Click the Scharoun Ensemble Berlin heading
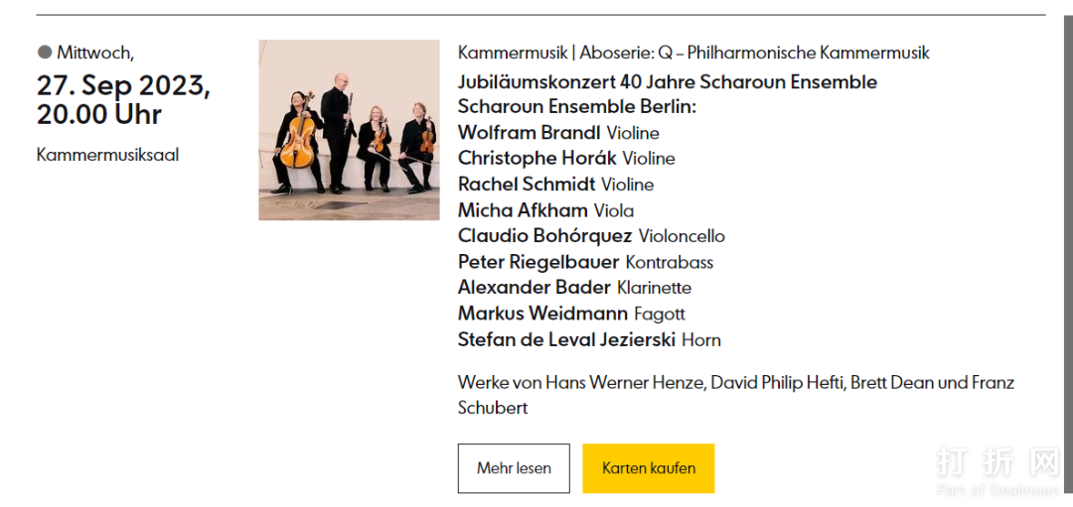 pyautogui.click(x=577, y=106)
